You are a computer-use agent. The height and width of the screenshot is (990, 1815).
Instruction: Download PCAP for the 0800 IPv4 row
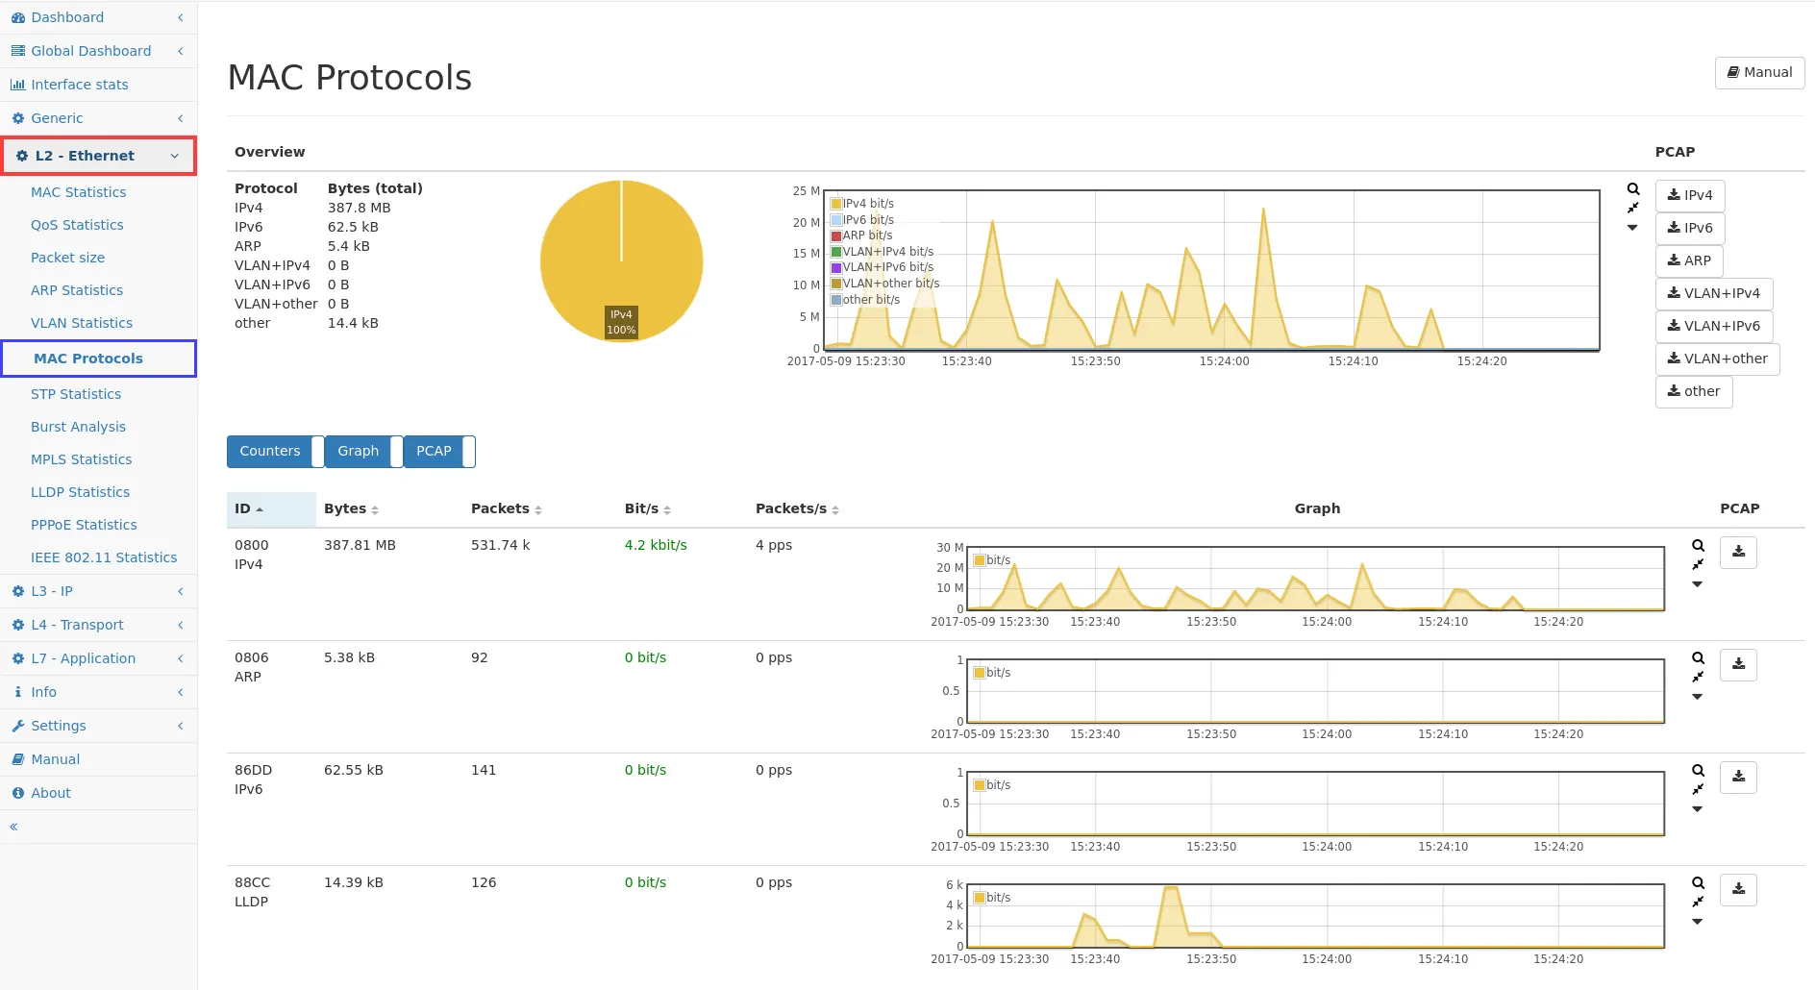point(1738,553)
